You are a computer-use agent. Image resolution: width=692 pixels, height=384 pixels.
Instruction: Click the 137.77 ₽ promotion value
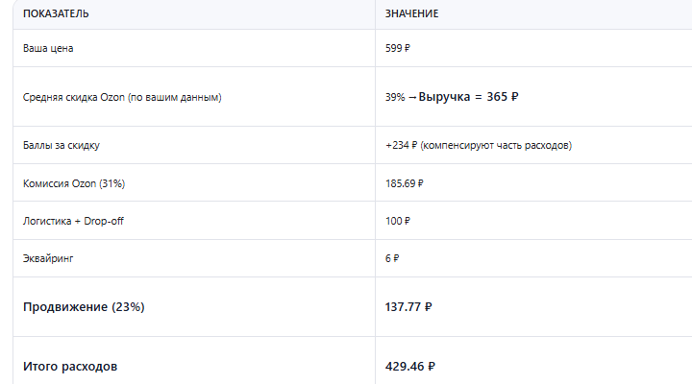(408, 307)
